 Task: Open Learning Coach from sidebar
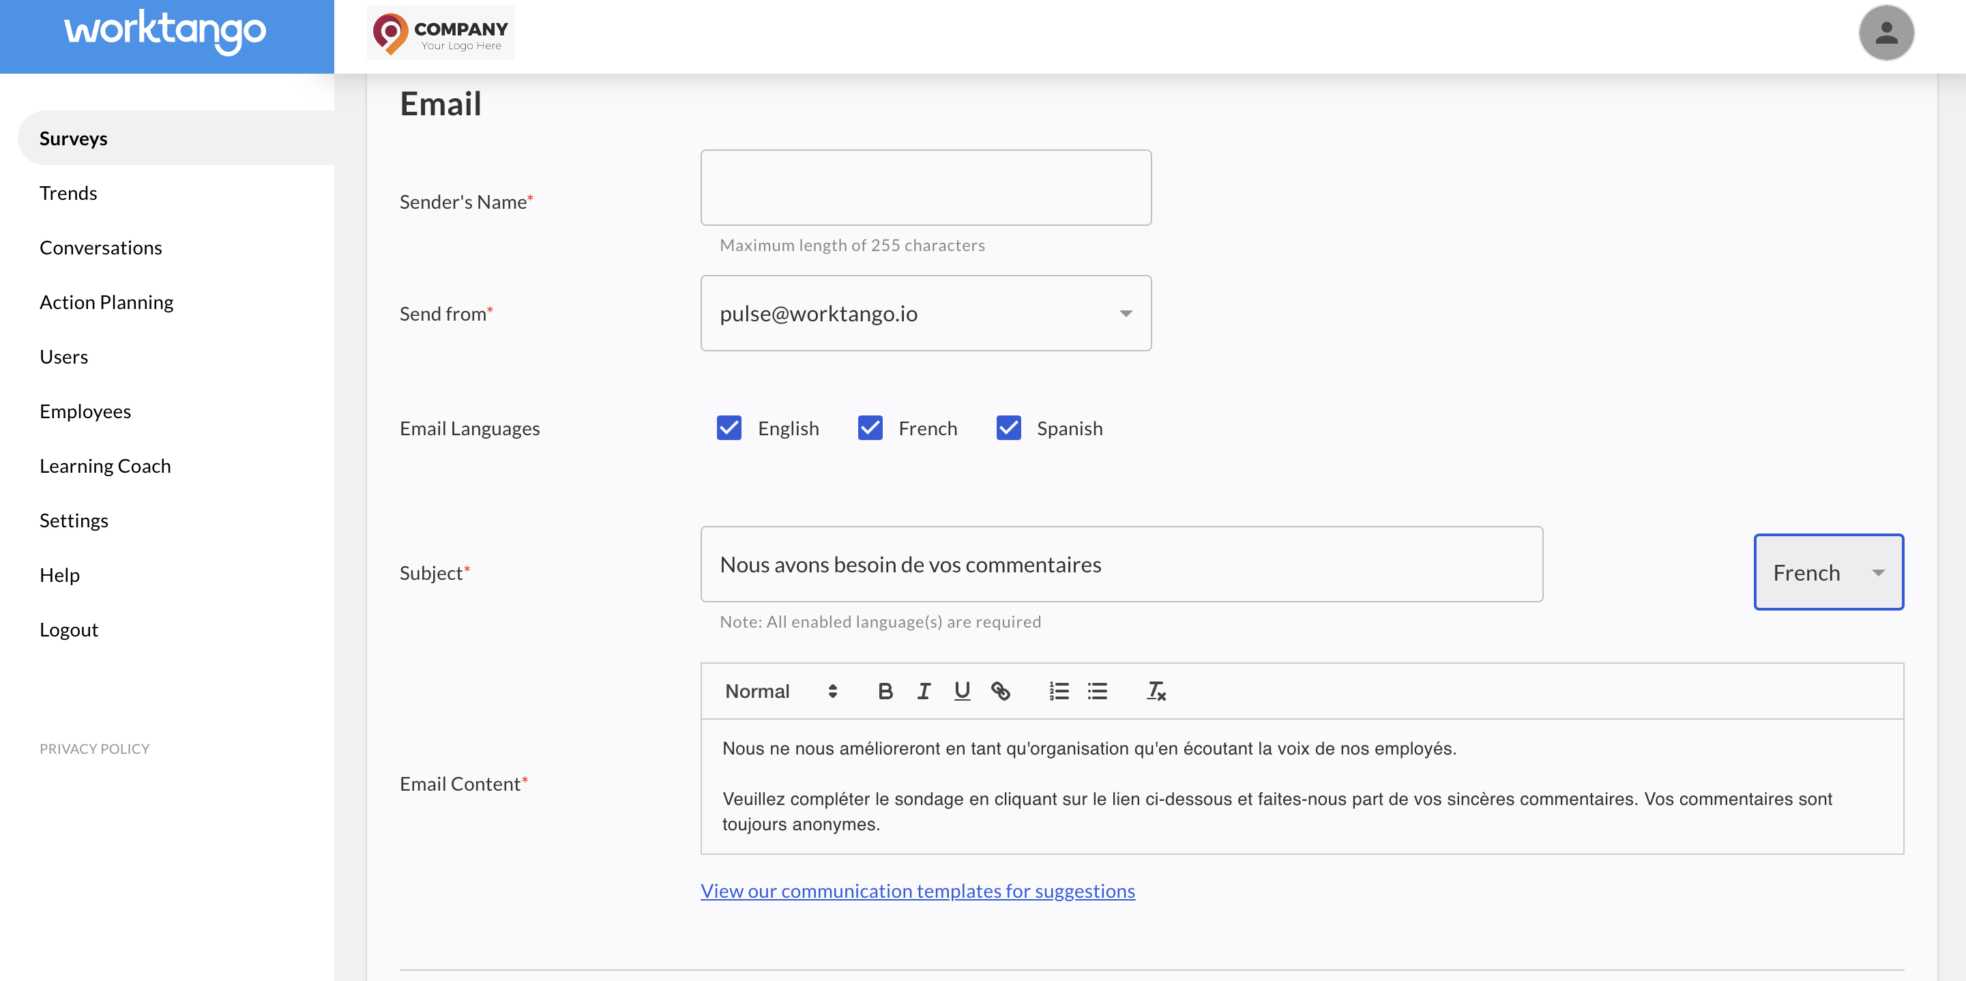(104, 466)
